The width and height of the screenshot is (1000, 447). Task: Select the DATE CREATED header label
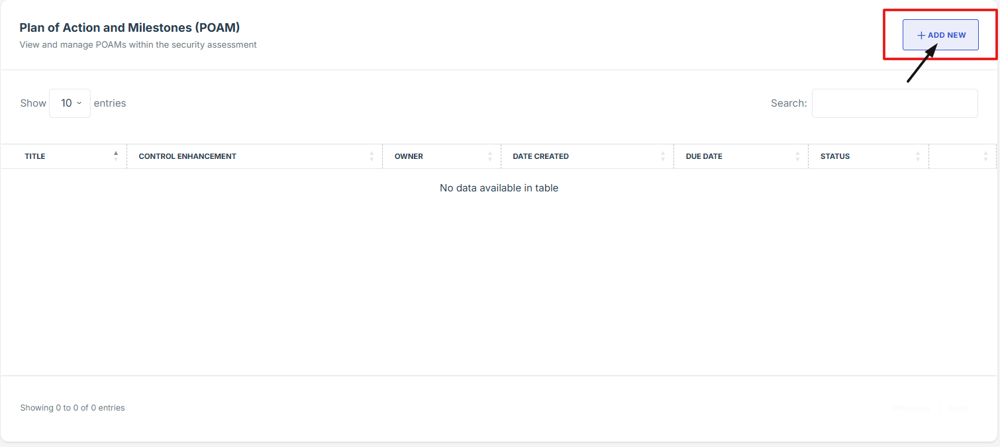click(x=540, y=156)
